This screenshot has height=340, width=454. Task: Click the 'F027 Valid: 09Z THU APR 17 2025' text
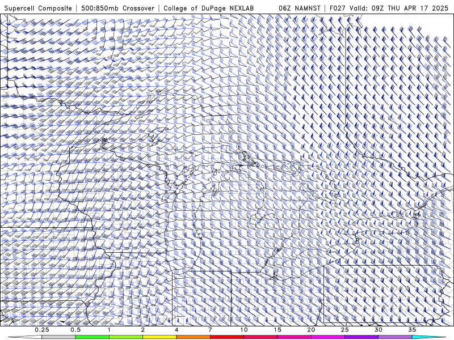[389, 8]
